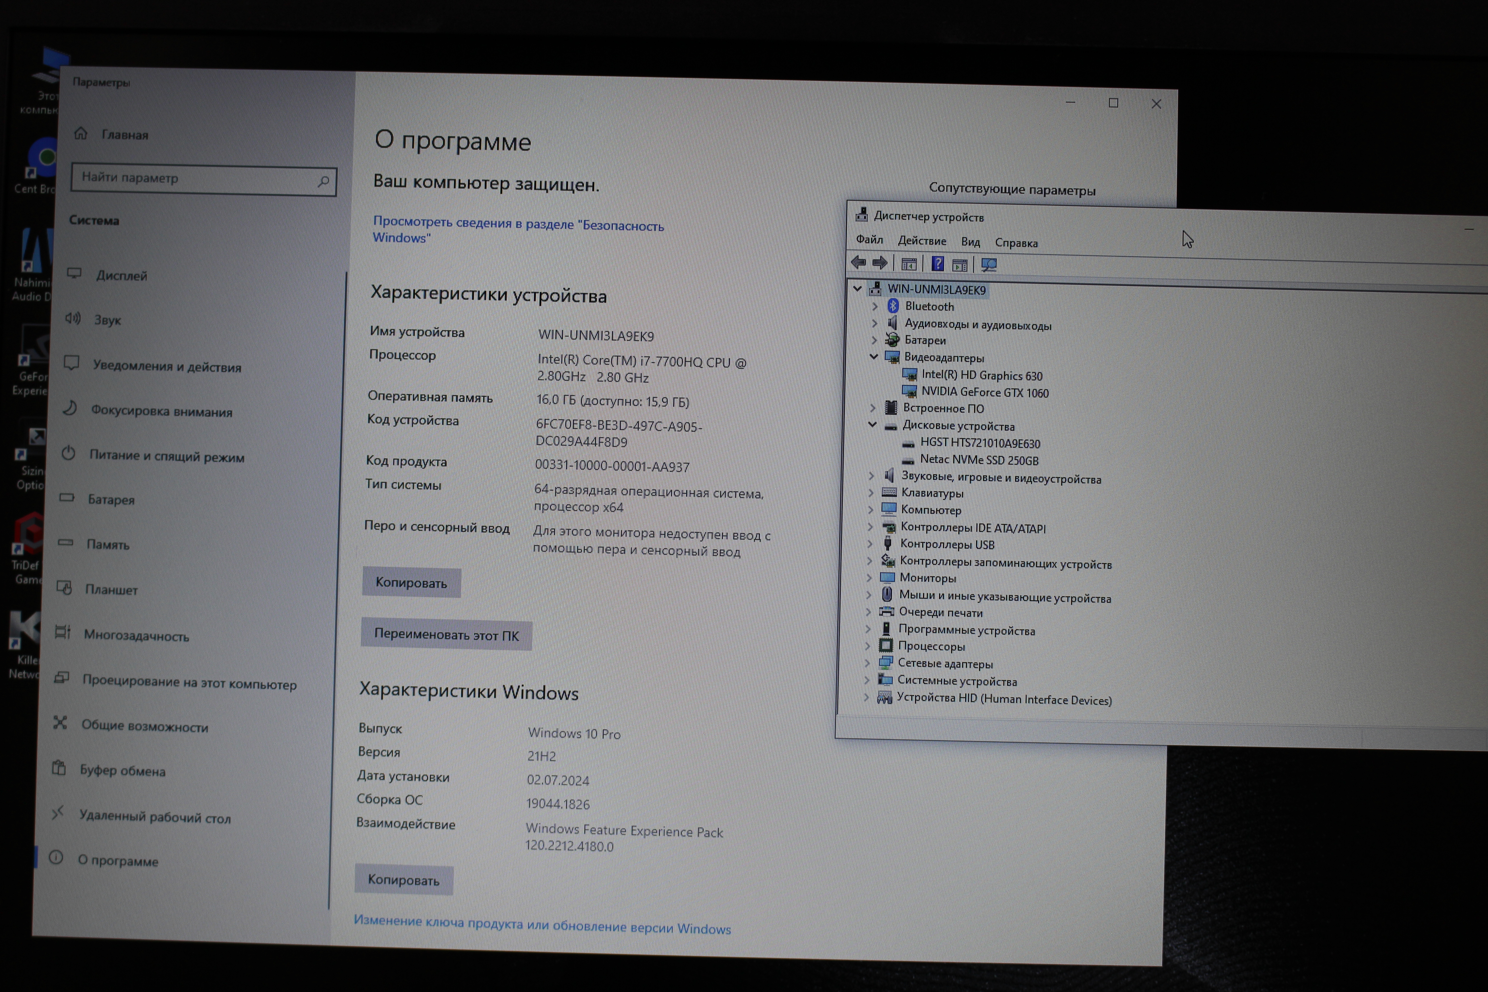Collapse the Видеоадаптеры category
Viewport: 1488px width, 992px height.
pyautogui.click(x=874, y=357)
